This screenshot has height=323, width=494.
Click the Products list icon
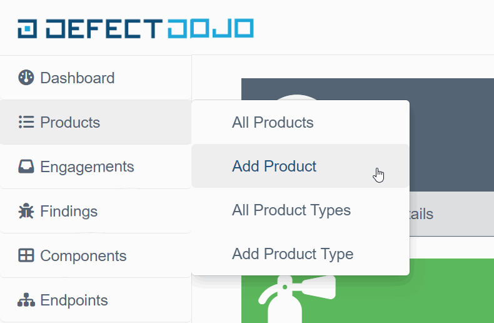(26, 122)
